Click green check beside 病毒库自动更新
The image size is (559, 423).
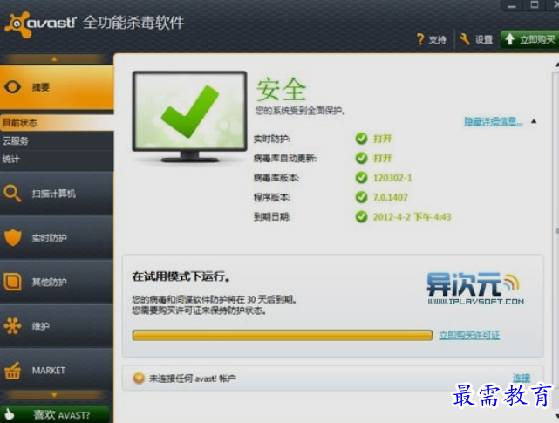[x=362, y=158]
